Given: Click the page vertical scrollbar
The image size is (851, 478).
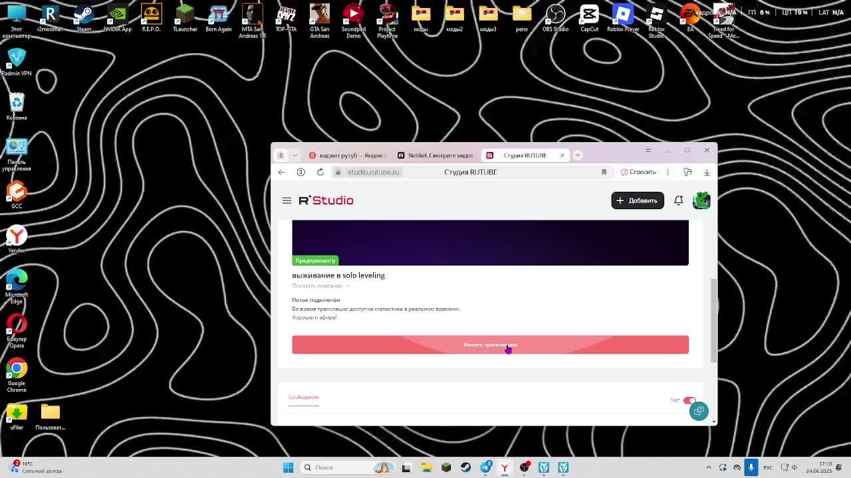Looking at the screenshot, I should (714, 321).
